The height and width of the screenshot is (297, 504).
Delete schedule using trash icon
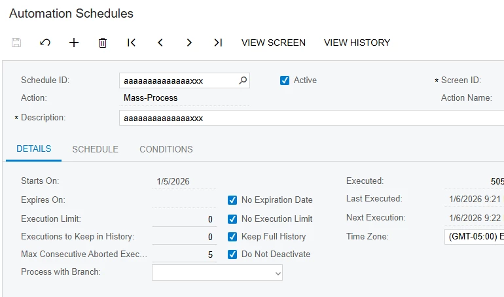[x=103, y=43]
